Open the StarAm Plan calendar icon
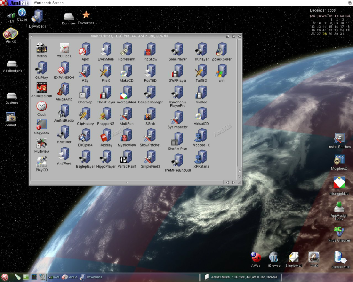Image resolution: width=353 pixels, height=282 pixels. [x=177, y=139]
